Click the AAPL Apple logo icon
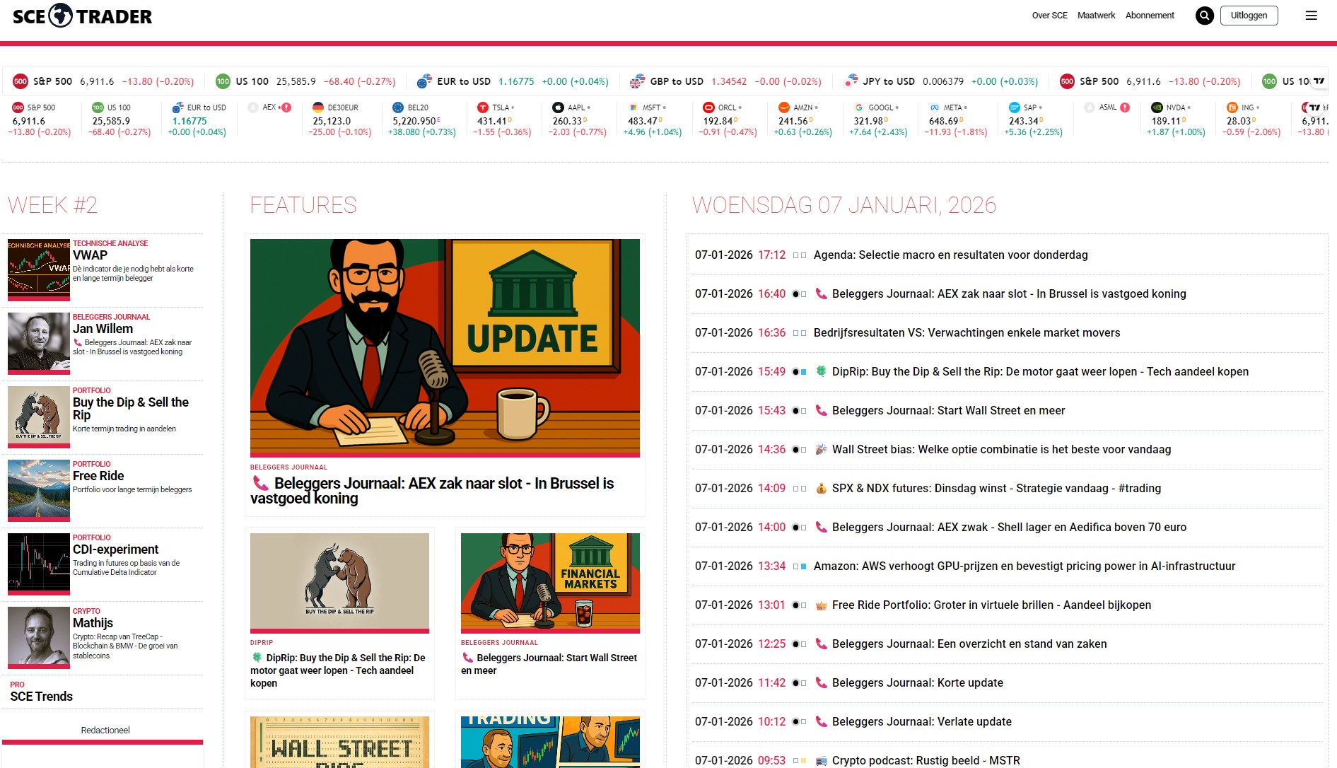The image size is (1337, 768). point(559,107)
